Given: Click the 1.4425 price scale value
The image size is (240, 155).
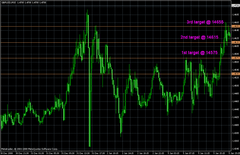Looking at the screenshot, I should [236, 117].
